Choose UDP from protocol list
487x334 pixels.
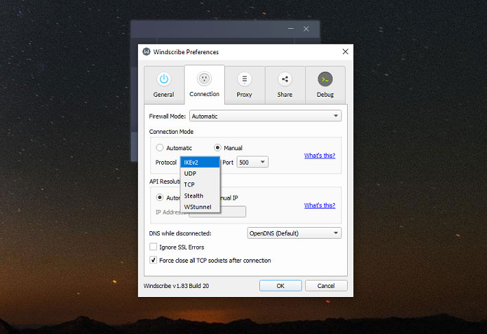[x=200, y=174]
